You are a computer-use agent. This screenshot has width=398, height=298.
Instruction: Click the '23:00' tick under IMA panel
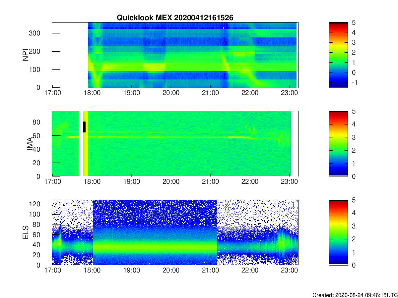point(289,182)
